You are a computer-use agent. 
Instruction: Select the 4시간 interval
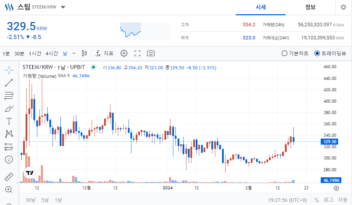click(52, 53)
